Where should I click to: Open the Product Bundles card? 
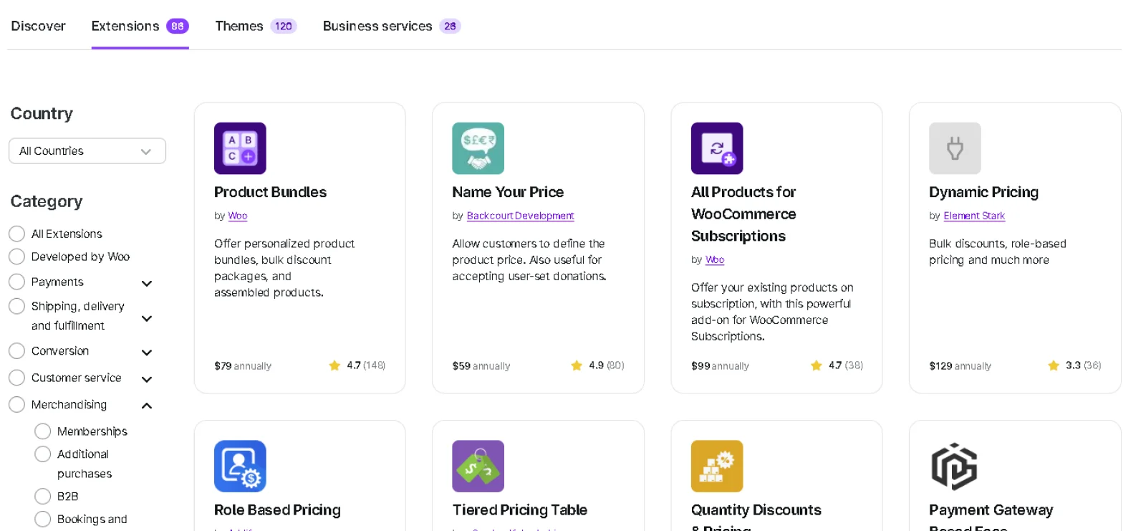pos(299,247)
